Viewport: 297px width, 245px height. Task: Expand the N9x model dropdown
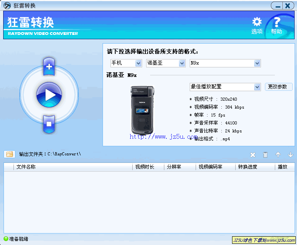[257, 63]
